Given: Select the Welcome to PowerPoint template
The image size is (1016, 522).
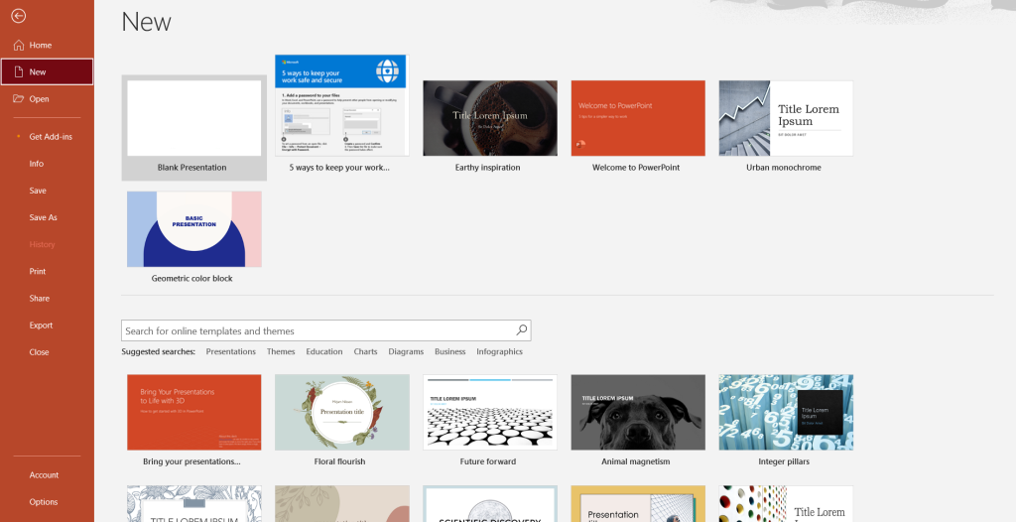Looking at the screenshot, I should point(638,118).
